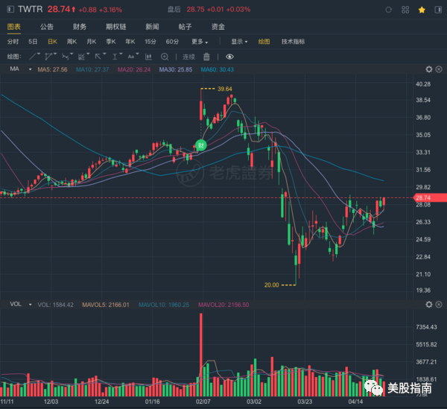Click the refresh icon in the header

pyautogui.click(x=390, y=10)
